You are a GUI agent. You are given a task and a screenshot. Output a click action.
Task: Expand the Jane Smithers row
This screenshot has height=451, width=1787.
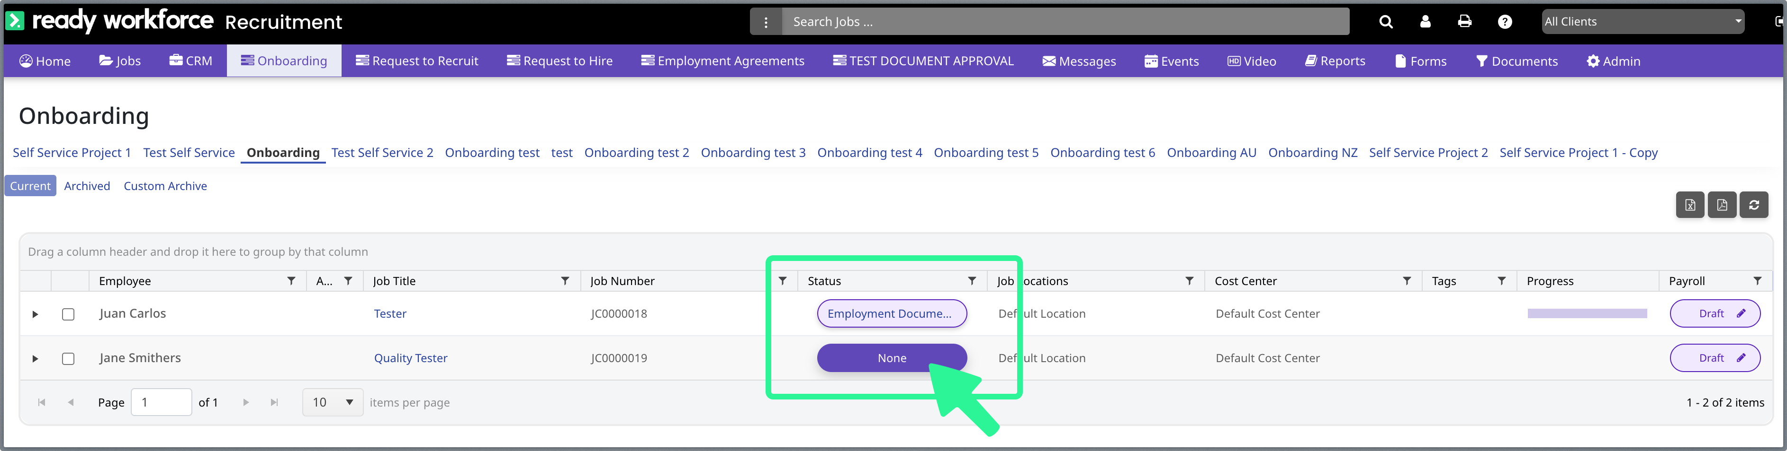[35, 359]
